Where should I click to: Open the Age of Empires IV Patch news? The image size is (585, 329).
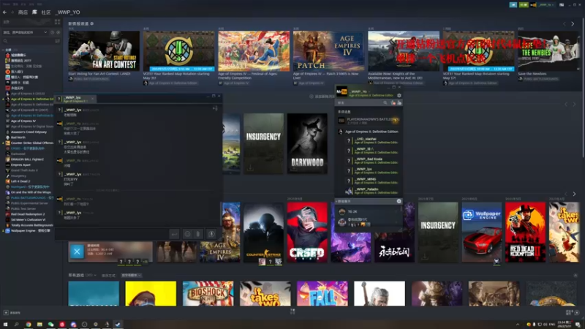click(328, 50)
